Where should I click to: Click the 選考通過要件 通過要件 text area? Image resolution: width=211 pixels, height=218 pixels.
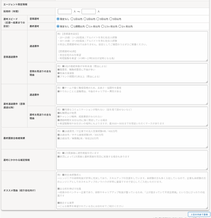(x=132, y=95)
